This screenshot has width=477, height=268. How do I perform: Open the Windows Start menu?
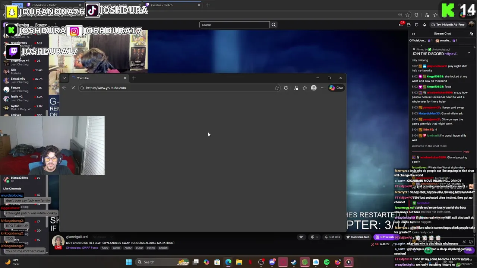coord(129,262)
